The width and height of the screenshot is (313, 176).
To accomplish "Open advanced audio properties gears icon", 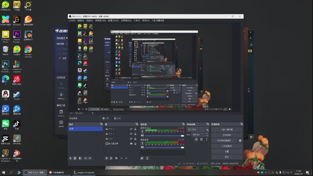I will 142,158.
